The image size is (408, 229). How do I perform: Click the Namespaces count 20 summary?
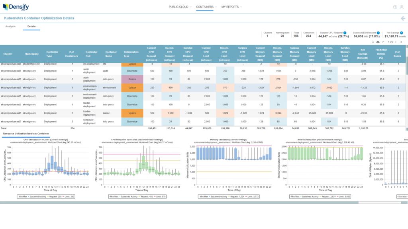pos(282,36)
